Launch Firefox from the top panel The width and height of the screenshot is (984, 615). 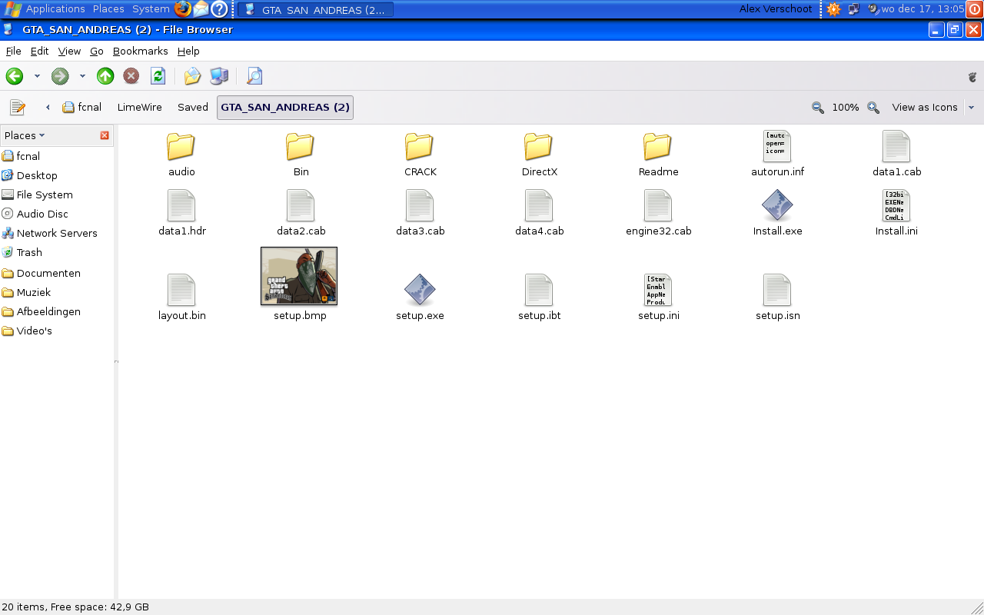click(x=182, y=9)
